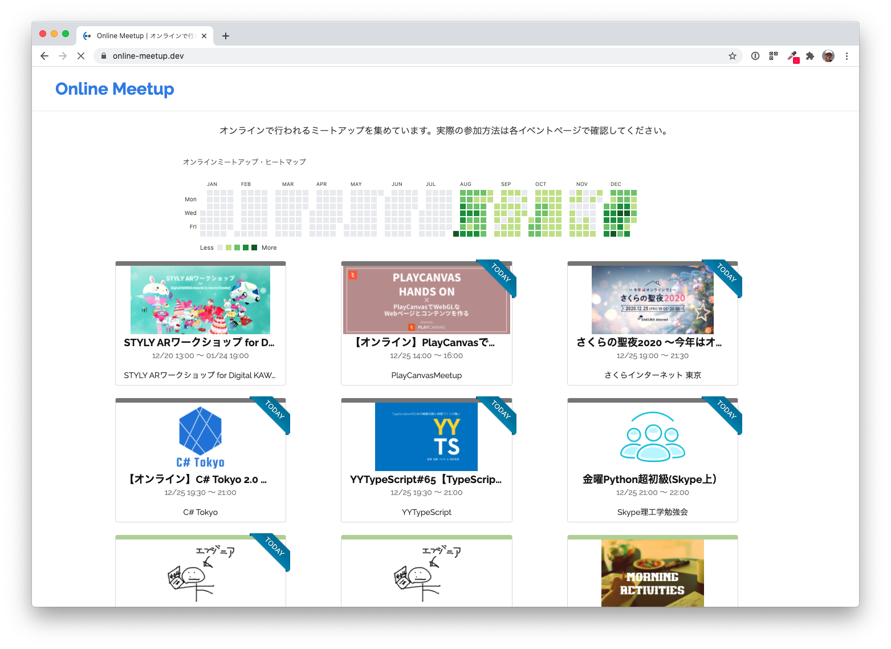Close the Online Meetup tab
Viewport: 891px width, 649px height.
click(x=204, y=36)
